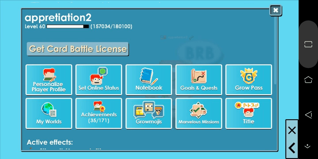Open Goals & Quests tile
The height and width of the screenshot is (159, 318).
199,80
